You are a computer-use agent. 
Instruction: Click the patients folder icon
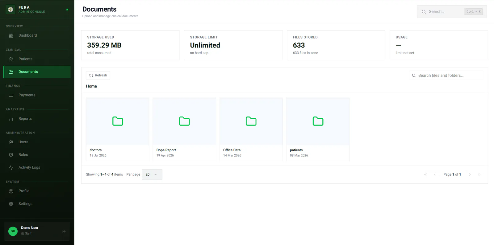tap(318, 121)
